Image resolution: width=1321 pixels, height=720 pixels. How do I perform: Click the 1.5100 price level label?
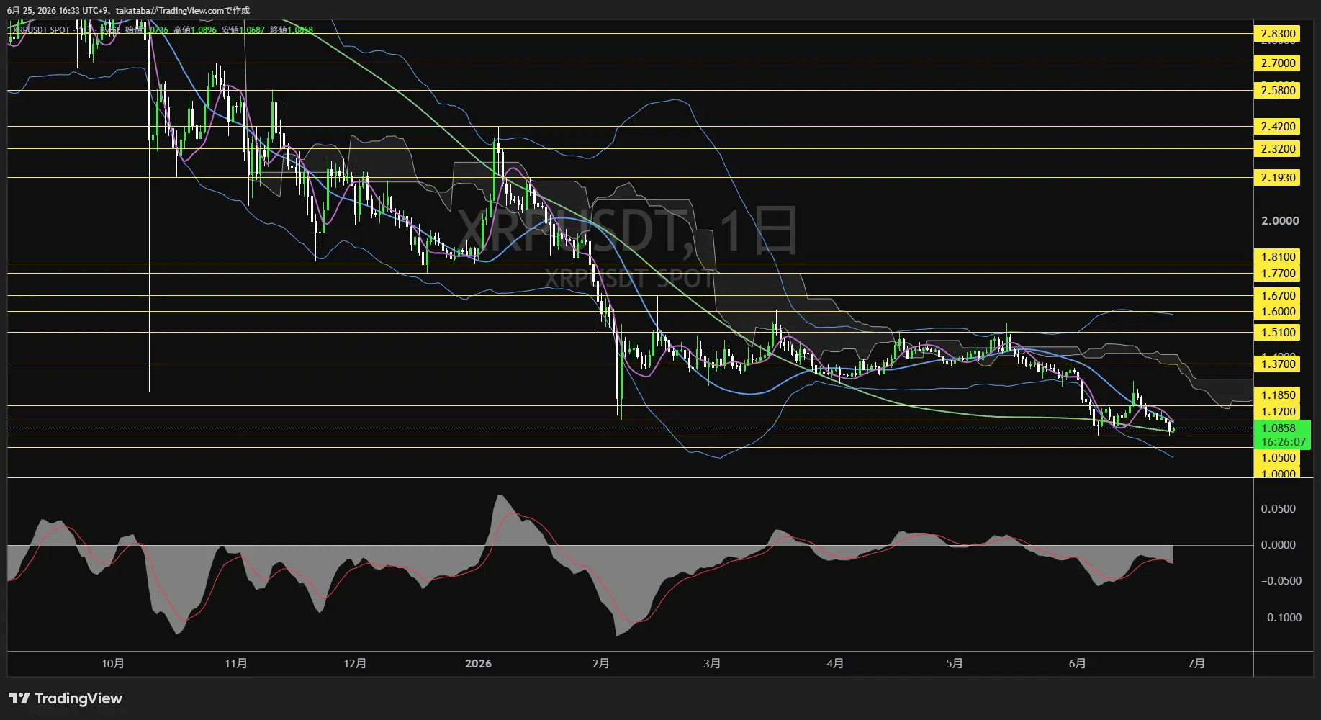(x=1278, y=333)
